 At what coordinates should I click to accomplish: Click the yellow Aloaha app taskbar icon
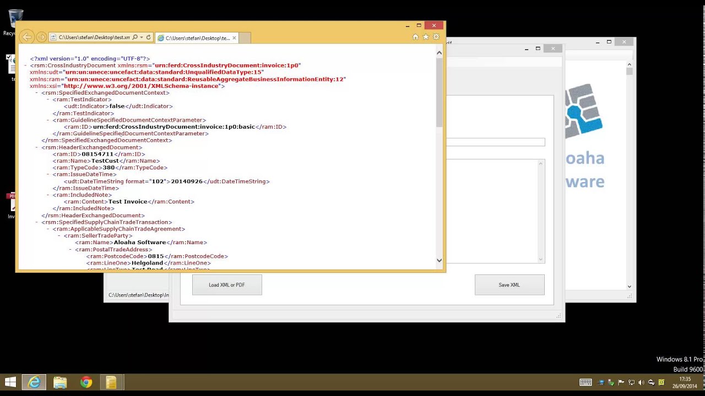pos(111,382)
